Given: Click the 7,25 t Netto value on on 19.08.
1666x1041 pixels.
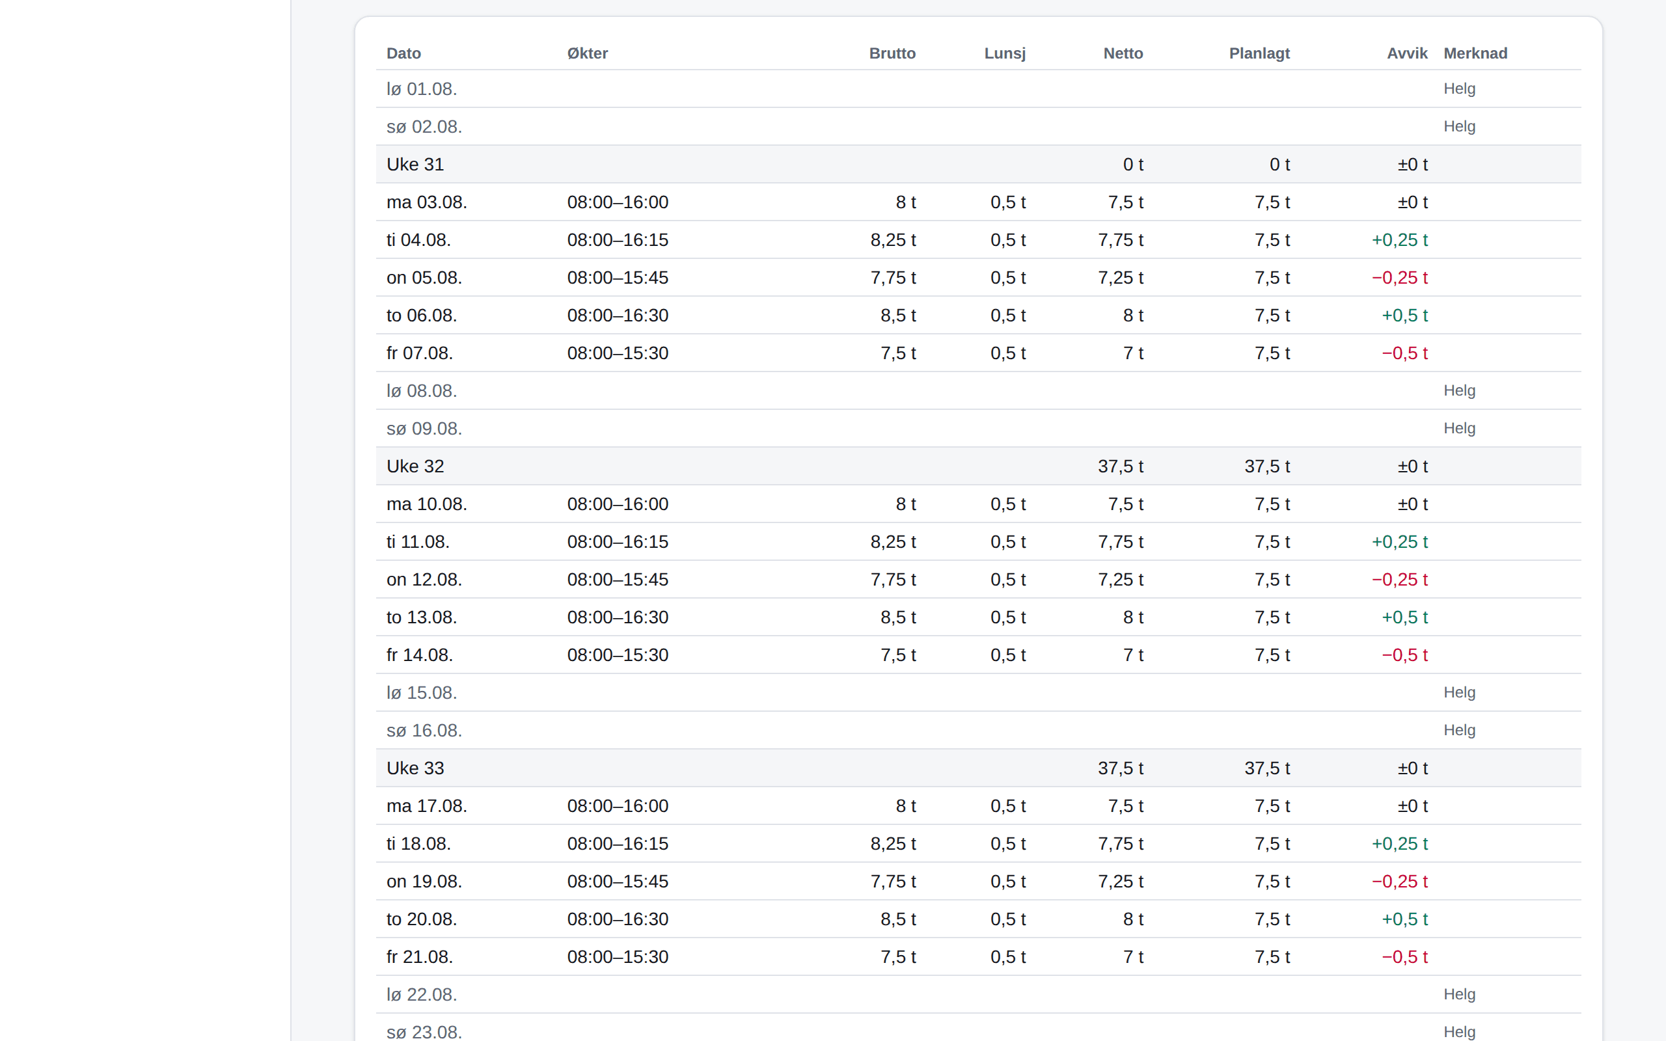Looking at the screenshot, I should [x=1120, y=881].
